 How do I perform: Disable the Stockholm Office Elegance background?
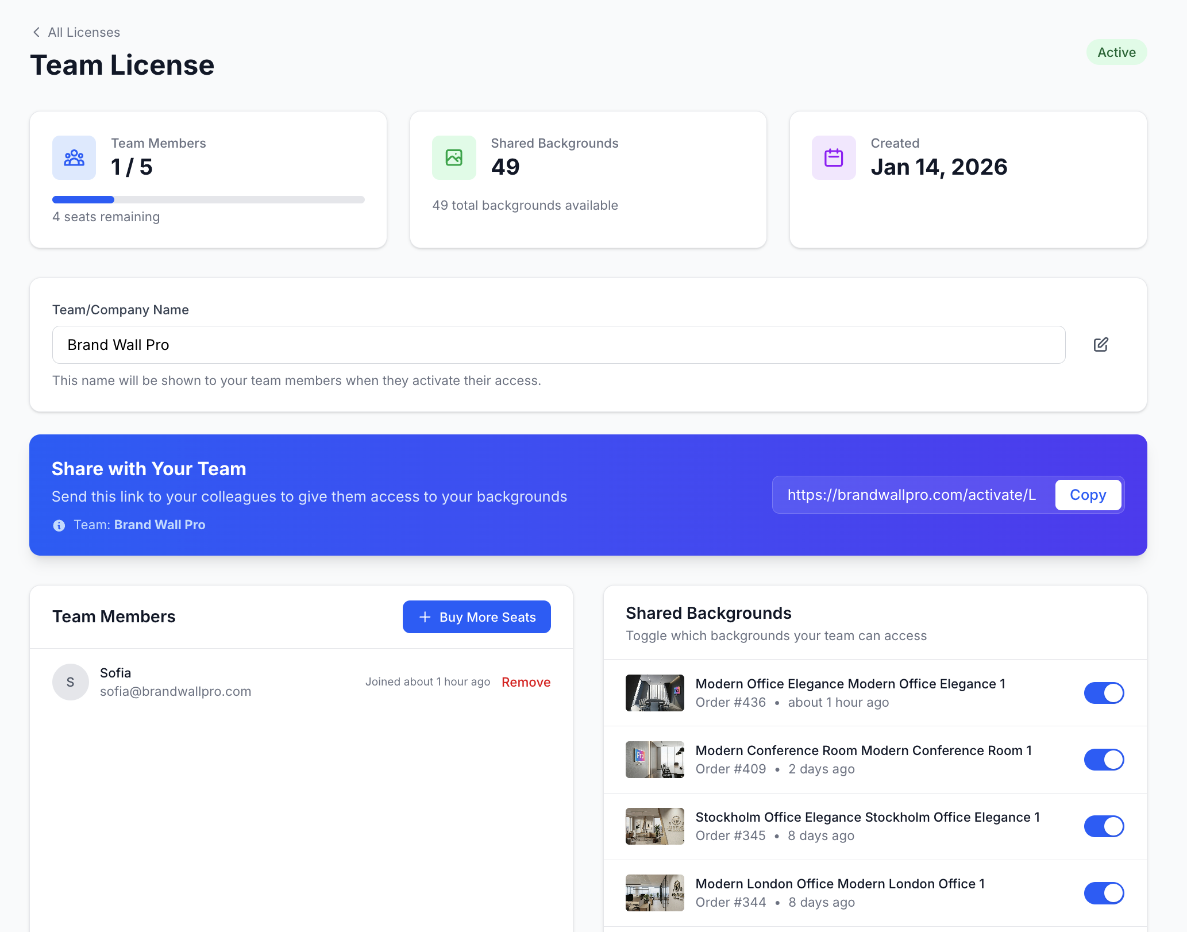(1104, 826)
